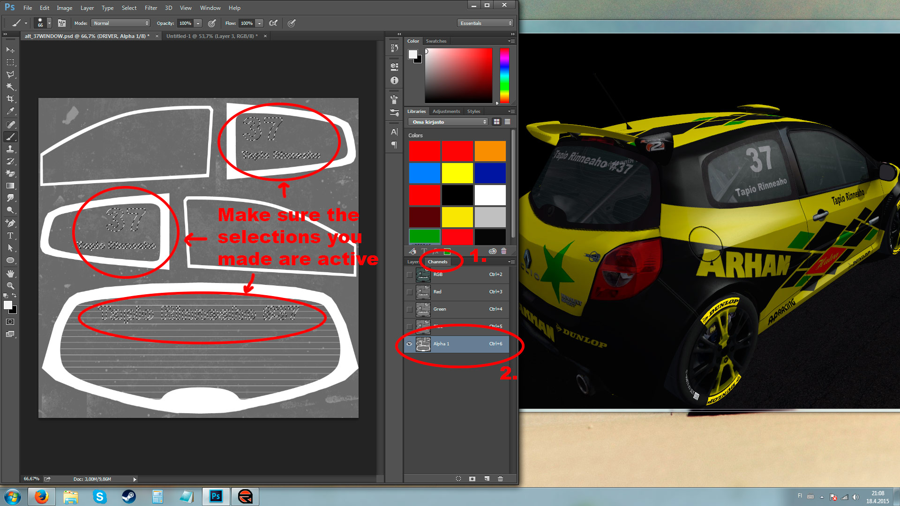The height and width of the screenshot is (506, 900).
Task: Enable airbrush-style build-up effects
Action: (x=273, y=23)
